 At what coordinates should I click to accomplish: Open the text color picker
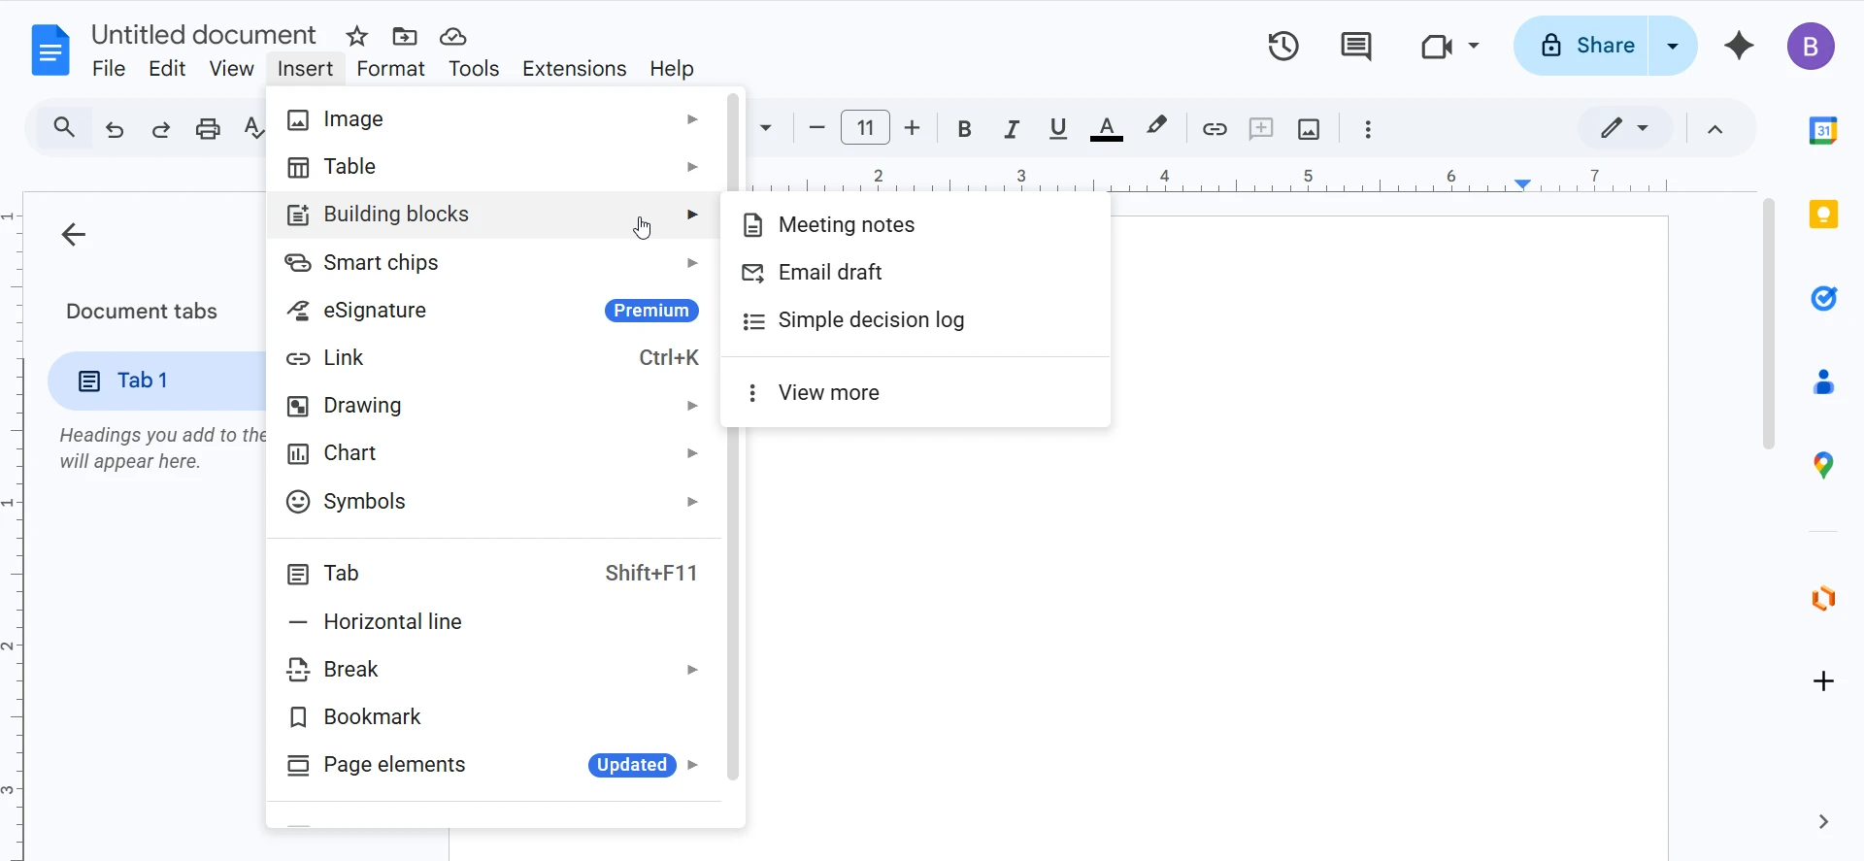[x=1107, y=129]
